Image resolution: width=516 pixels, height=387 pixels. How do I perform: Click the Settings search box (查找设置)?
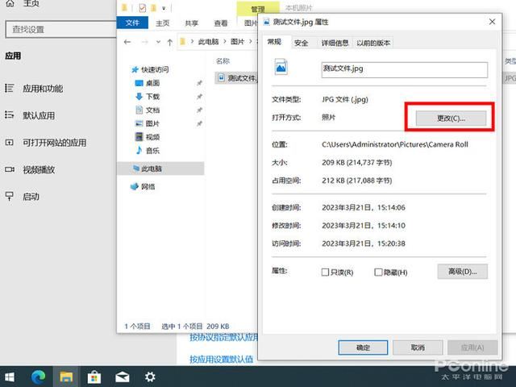(60, 29)
